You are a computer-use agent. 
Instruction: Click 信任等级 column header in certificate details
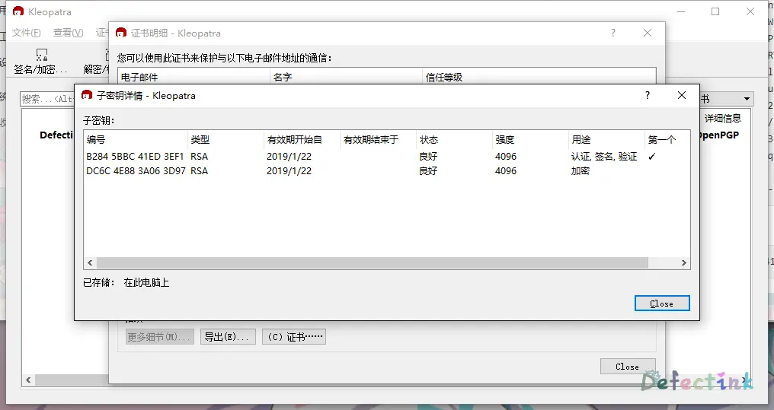point(539,77)
